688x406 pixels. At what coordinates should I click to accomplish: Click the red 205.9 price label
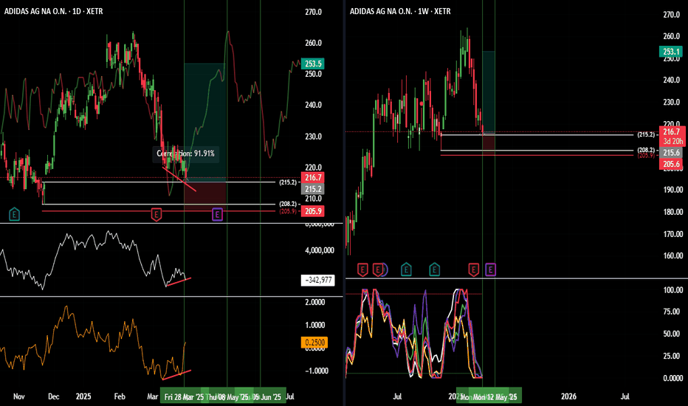click(313, 211)
